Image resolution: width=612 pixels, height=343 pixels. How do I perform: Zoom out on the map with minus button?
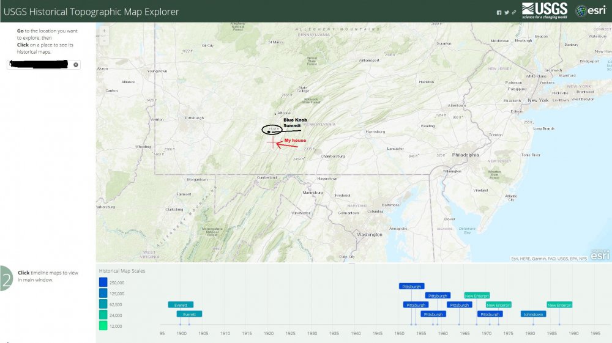[105, 40]
